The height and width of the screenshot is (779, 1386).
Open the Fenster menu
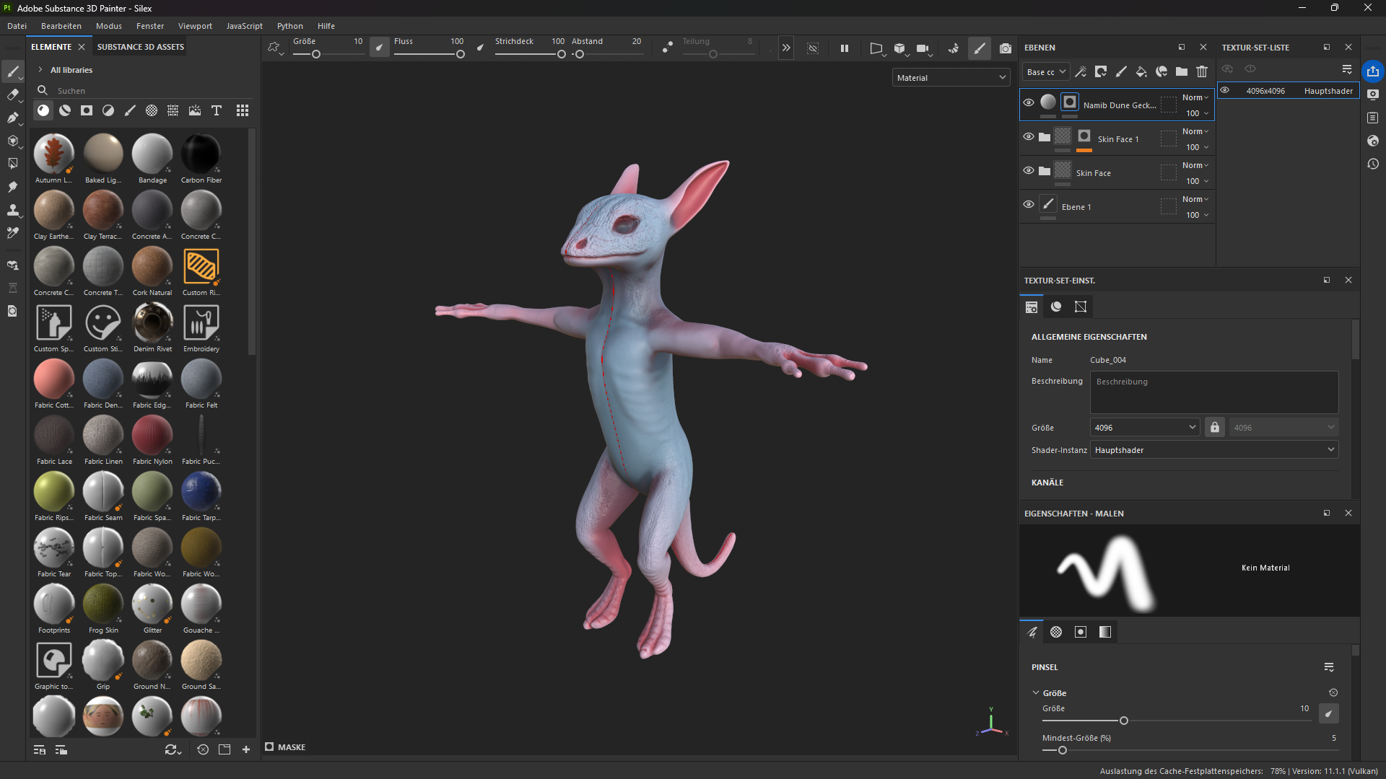click(x=150, y=26)
